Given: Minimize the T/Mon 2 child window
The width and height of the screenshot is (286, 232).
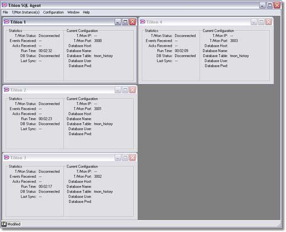Looking at the screenshot, I should pyautogui.click(x=118, y=90).
